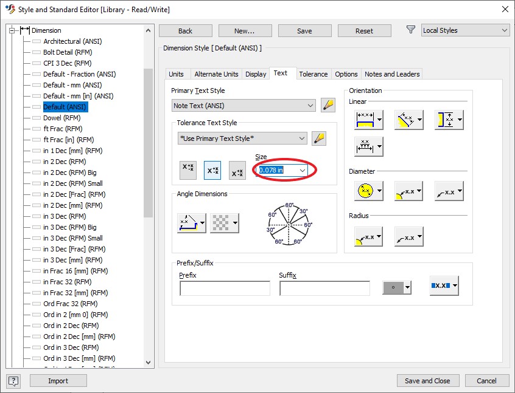The width and height of the screenshot is (515, 393).
Task: Click the Dimension category icon in tree
Action: click(x=24, y=30)
